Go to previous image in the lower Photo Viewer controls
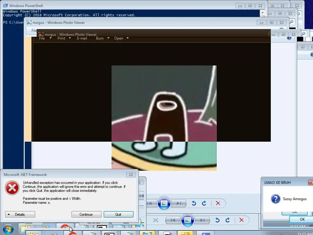 [x=173, y=220]
